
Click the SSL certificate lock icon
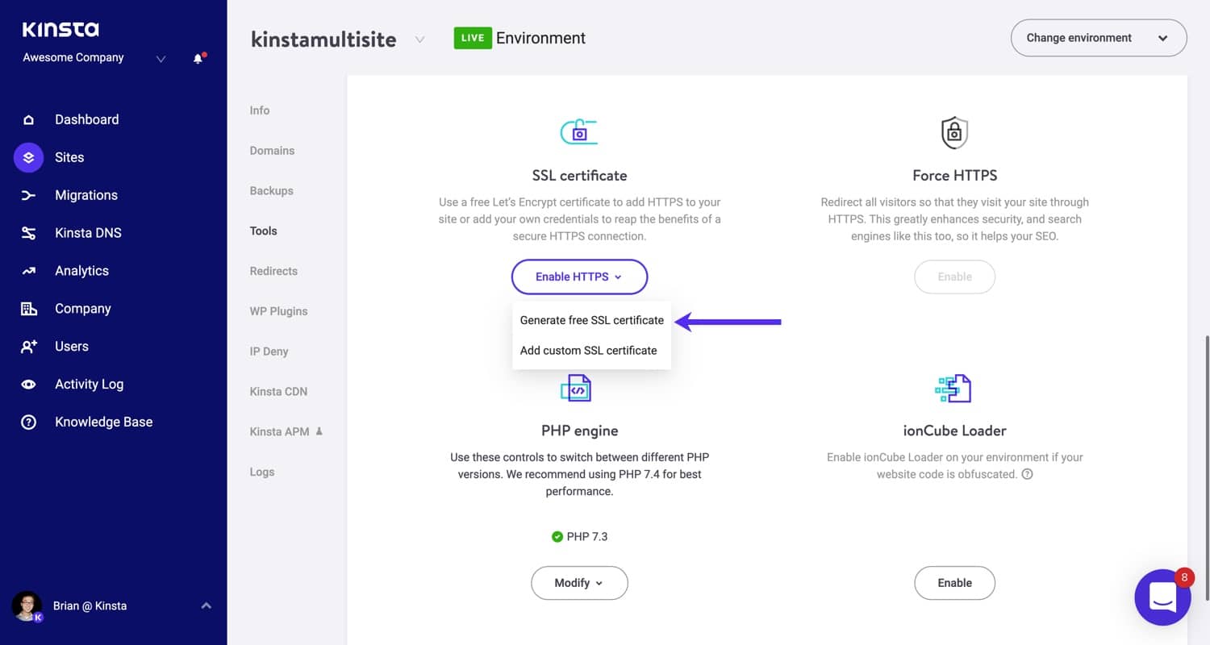click(579, 132)
